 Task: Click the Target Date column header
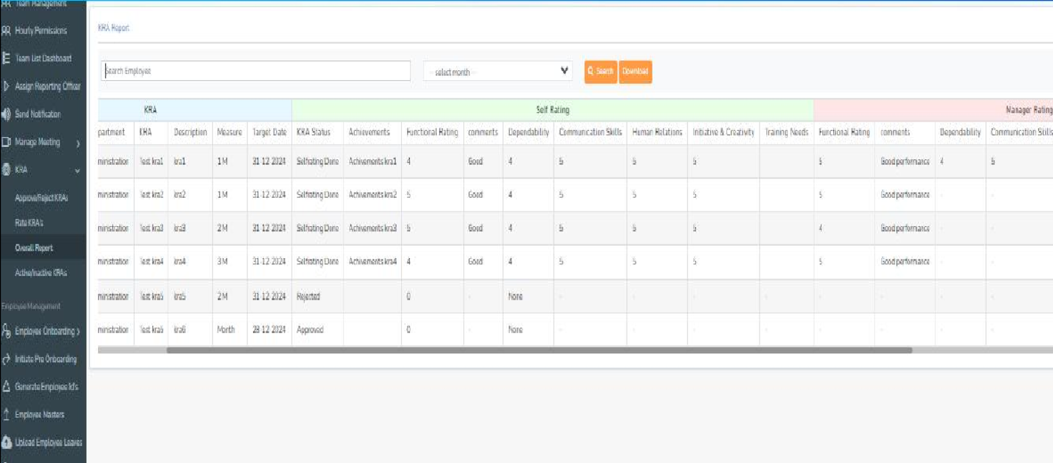[x=269, y=133]
